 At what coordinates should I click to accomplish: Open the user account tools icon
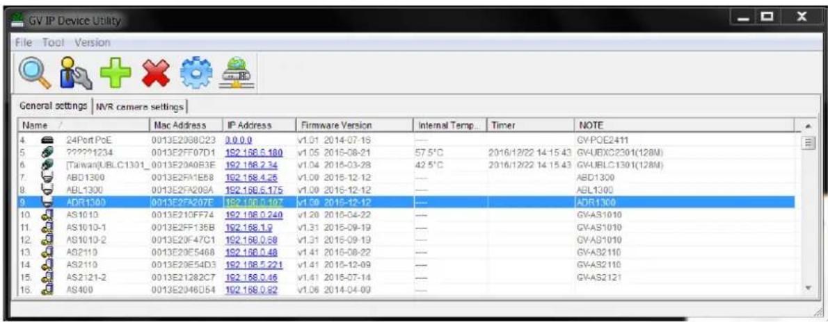point(76,73)
